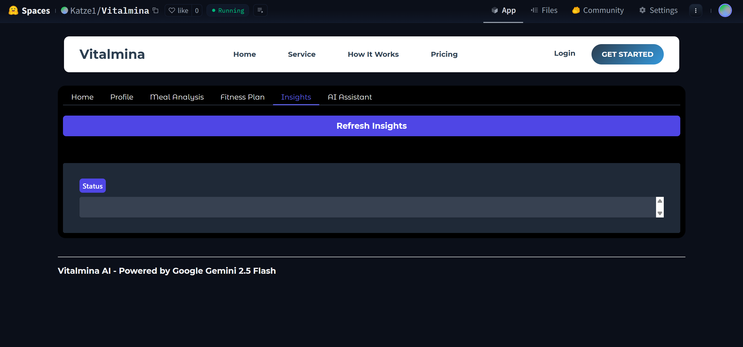Viewport: 743px width, 347px height.
Task: Open the Files tab
Action: tap(544, 10)
